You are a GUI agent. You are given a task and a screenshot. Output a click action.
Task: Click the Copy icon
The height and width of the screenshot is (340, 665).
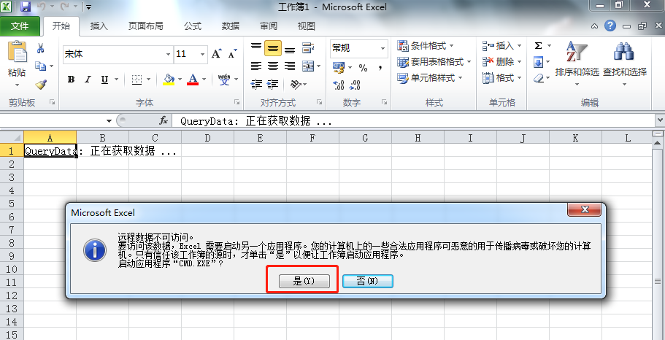pyautogui.click(x=40, y=66)
